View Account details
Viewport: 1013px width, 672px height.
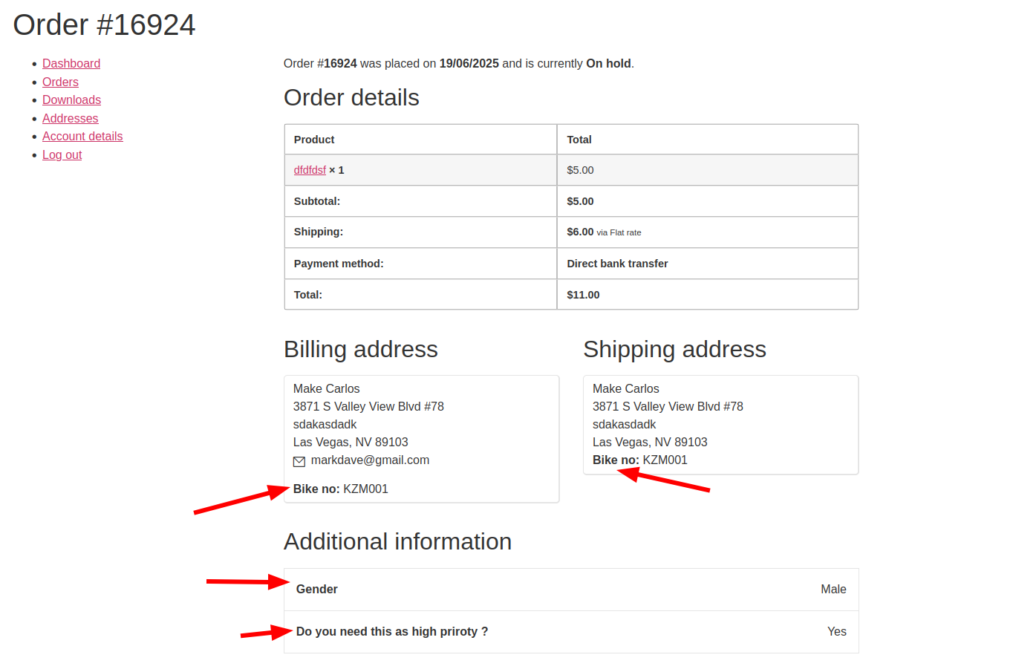click(82, 136)
